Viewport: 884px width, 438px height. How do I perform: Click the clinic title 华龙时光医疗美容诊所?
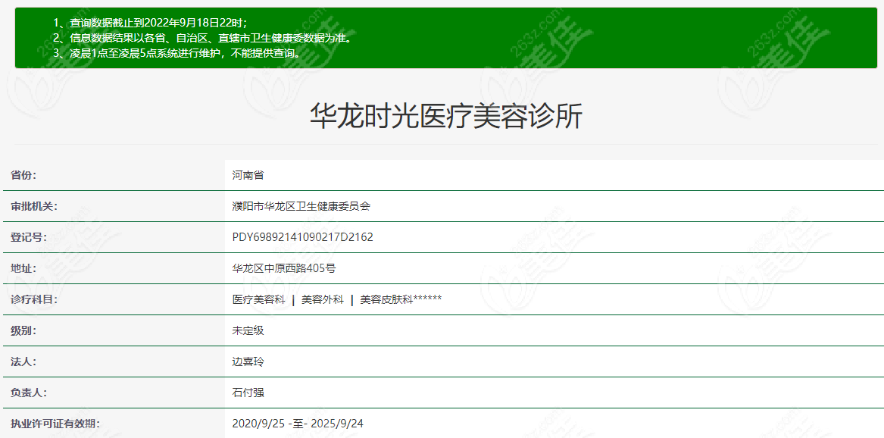(x=446, y=117)
